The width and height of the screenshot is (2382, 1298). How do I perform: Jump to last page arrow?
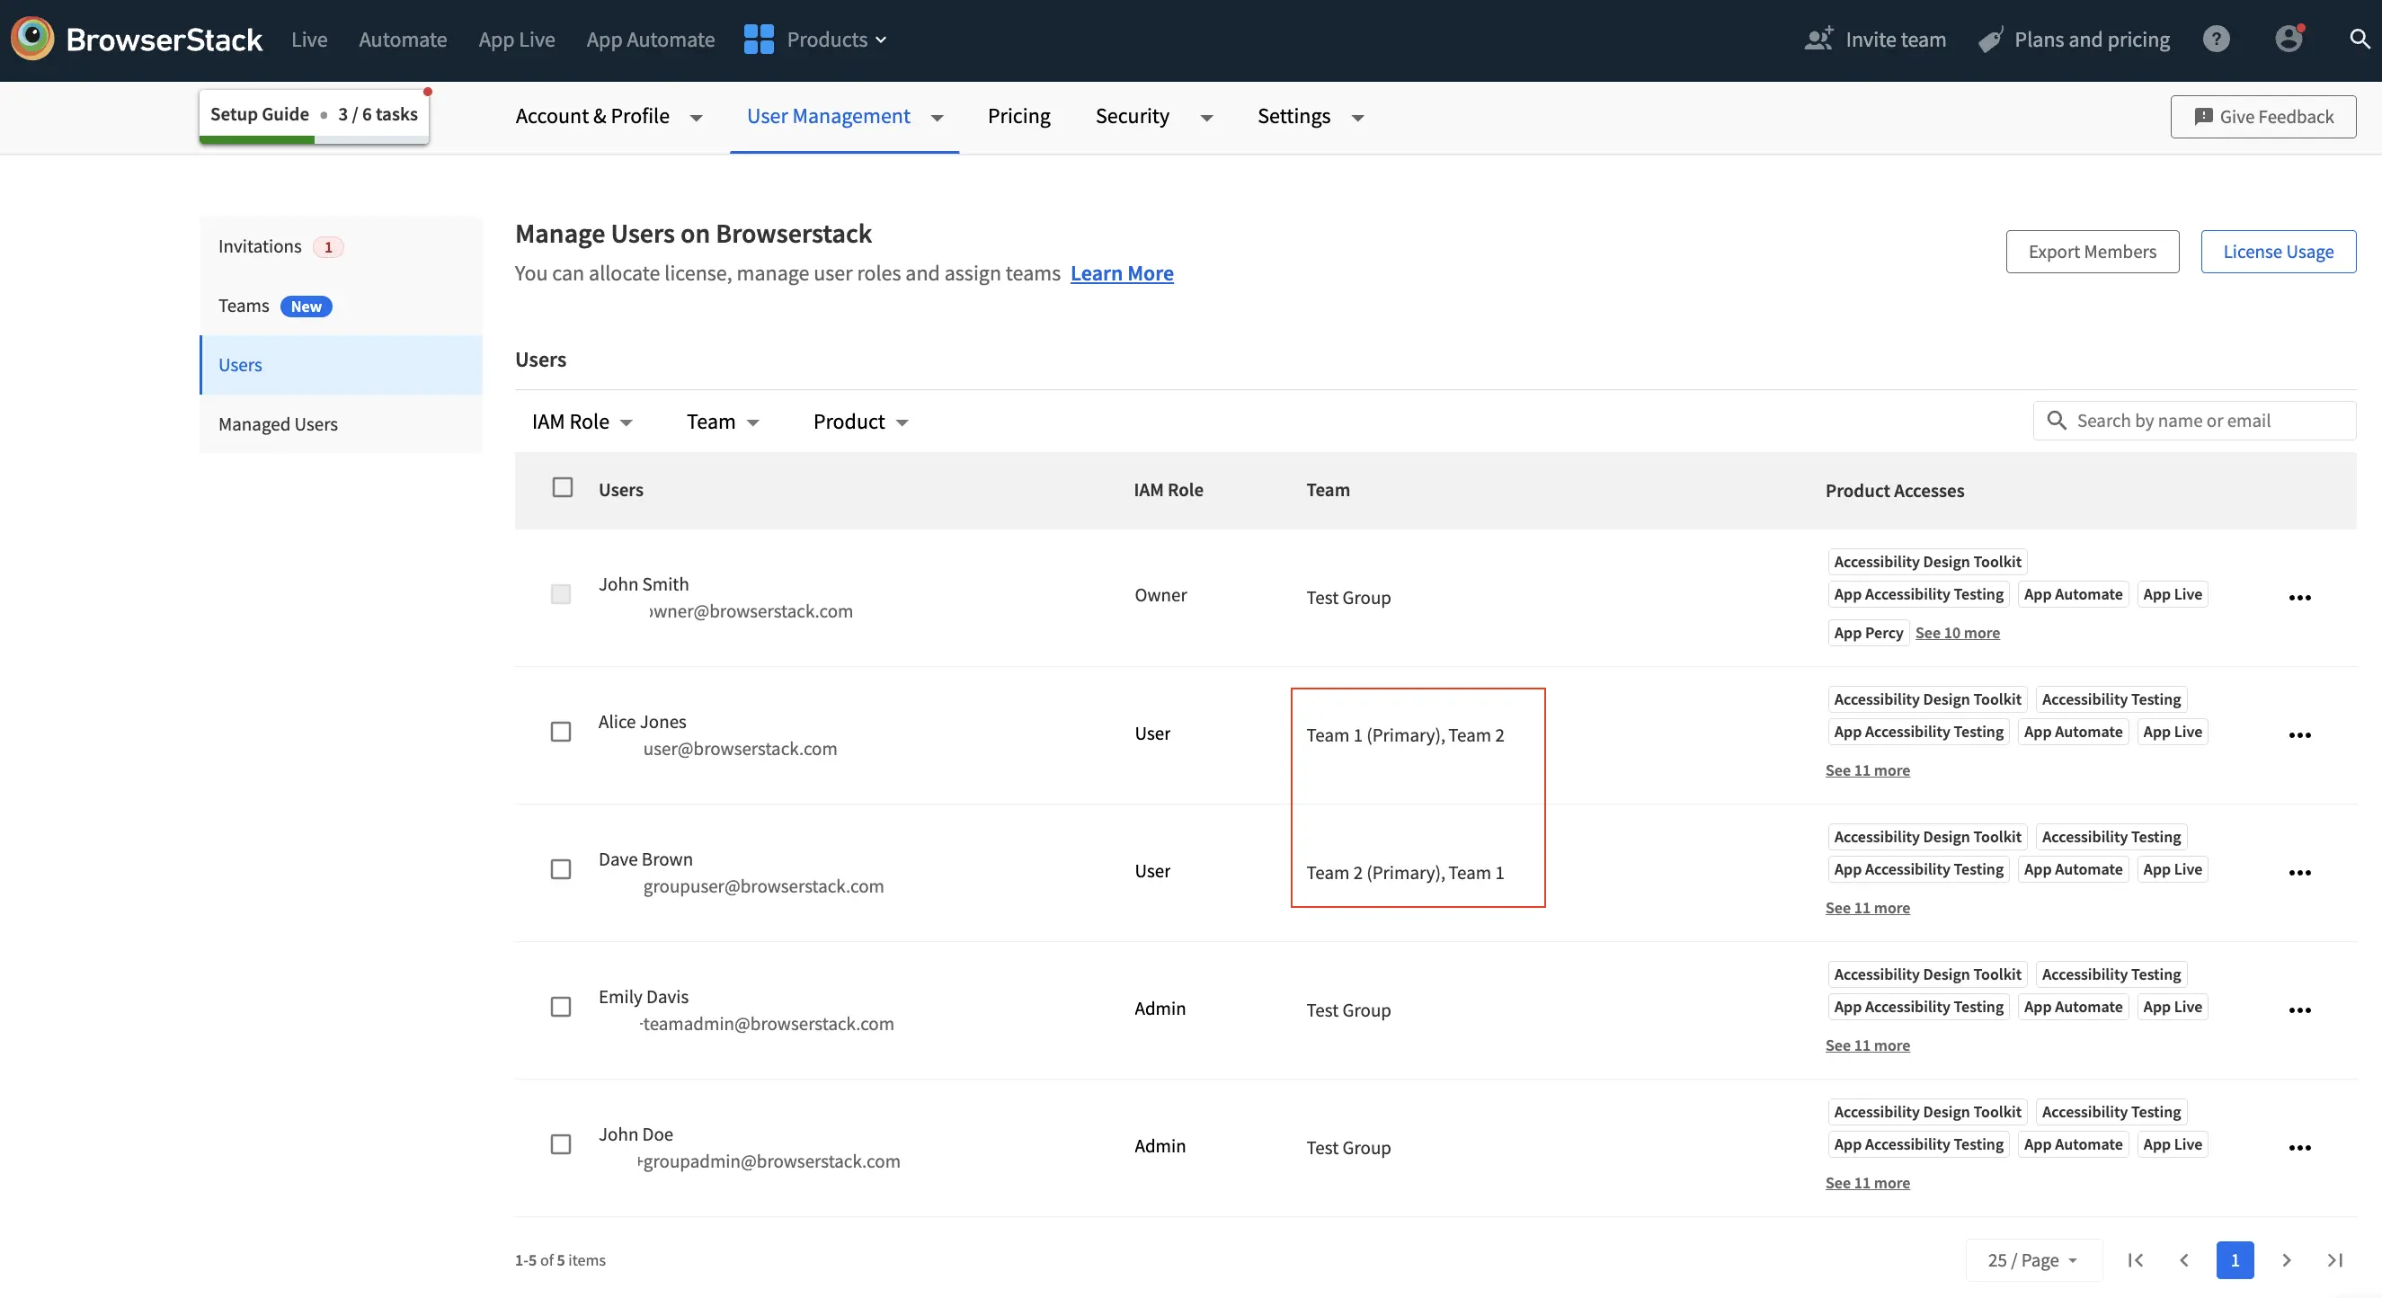pos(2335,1260)
